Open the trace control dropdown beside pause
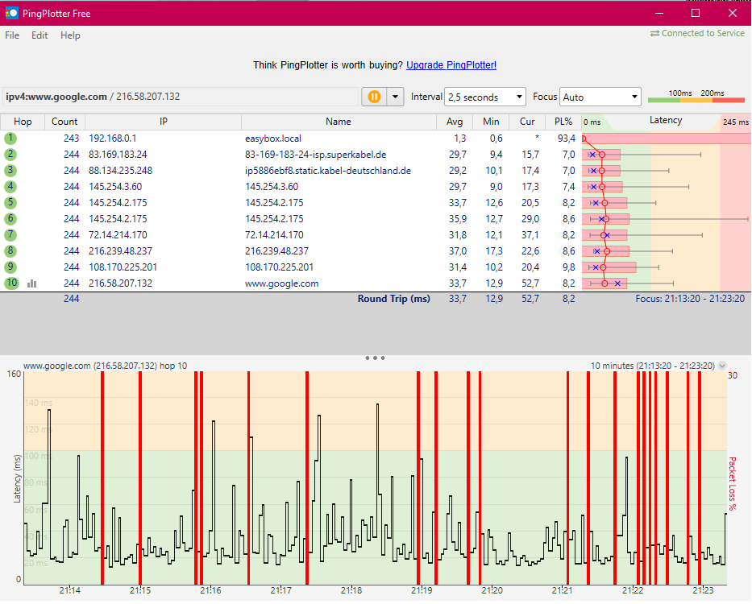Image resolution: width=752 pixels, height=604 pixels. 393,96
